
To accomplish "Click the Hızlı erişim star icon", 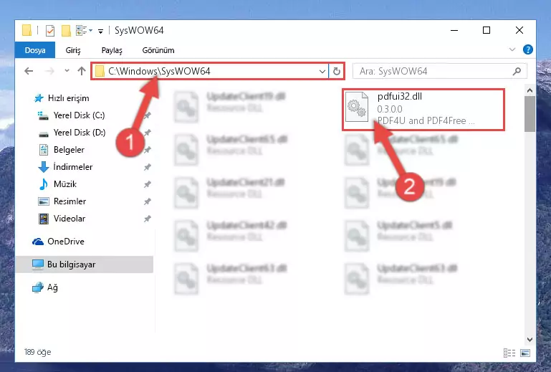I will click(x=39, y=98).
